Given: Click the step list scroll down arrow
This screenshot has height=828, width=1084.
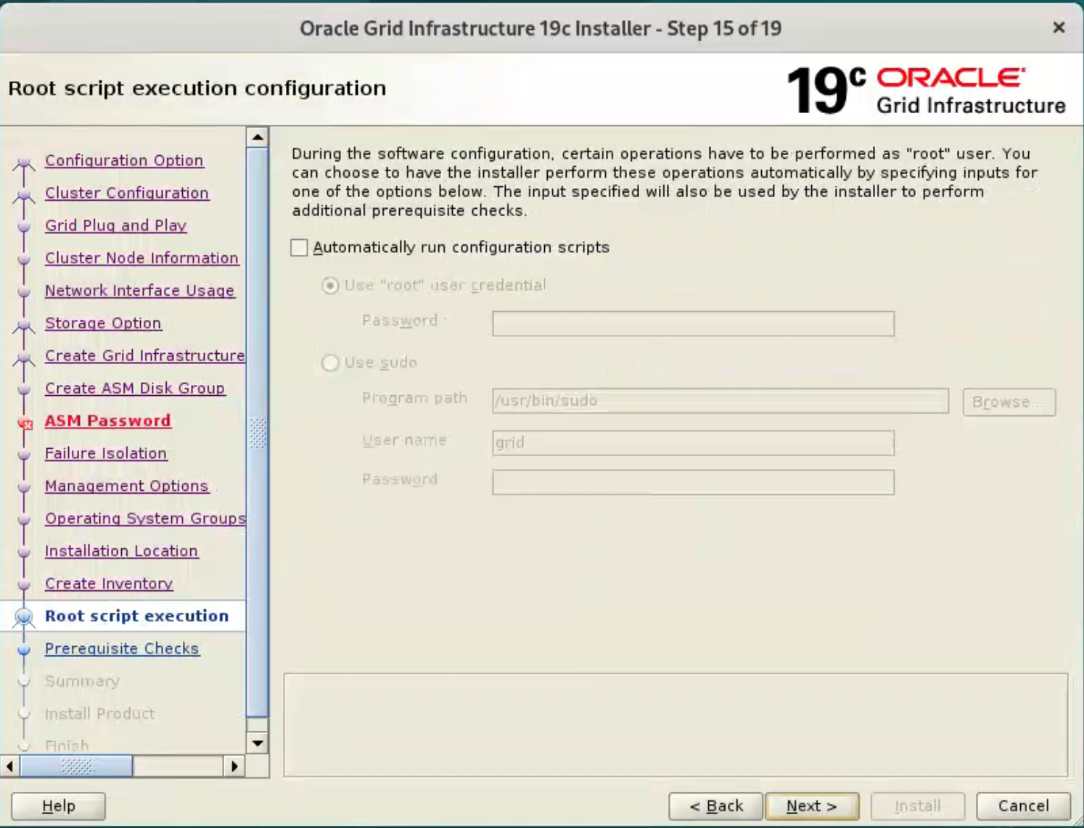Looking at the screenshot, I should [258, 743].
